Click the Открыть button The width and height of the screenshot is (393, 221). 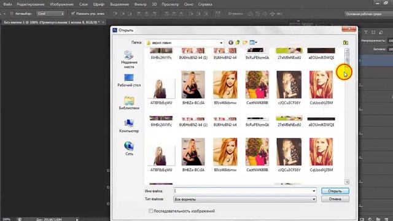pos(335,191)
